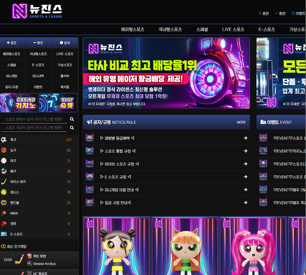Select the 테니스 row with 78 matches
306x275 pixels.
tap(39, 192)
